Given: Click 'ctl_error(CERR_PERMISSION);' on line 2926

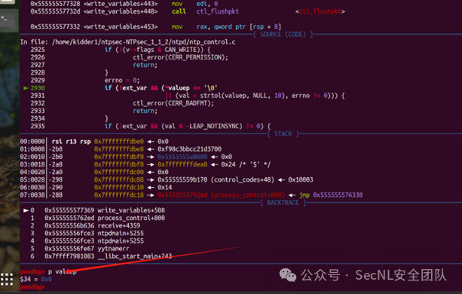Looking at the screenshot, I should pyautogui.click(x=180, y=57).
